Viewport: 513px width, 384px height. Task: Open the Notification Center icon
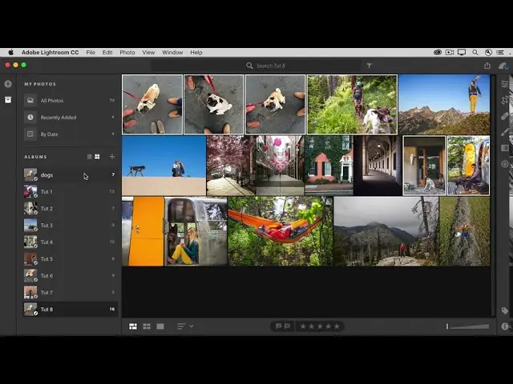[500, 52]
